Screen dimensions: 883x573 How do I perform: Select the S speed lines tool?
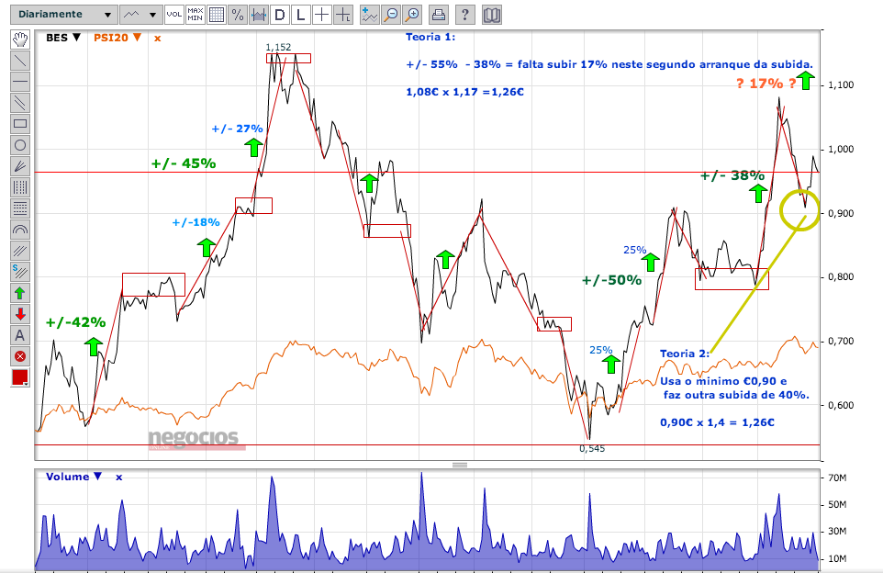click(20, 272)
